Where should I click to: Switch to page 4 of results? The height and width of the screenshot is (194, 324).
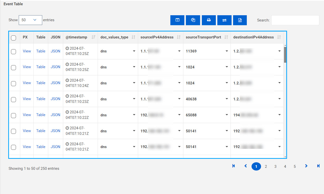[x=285, y=167]
